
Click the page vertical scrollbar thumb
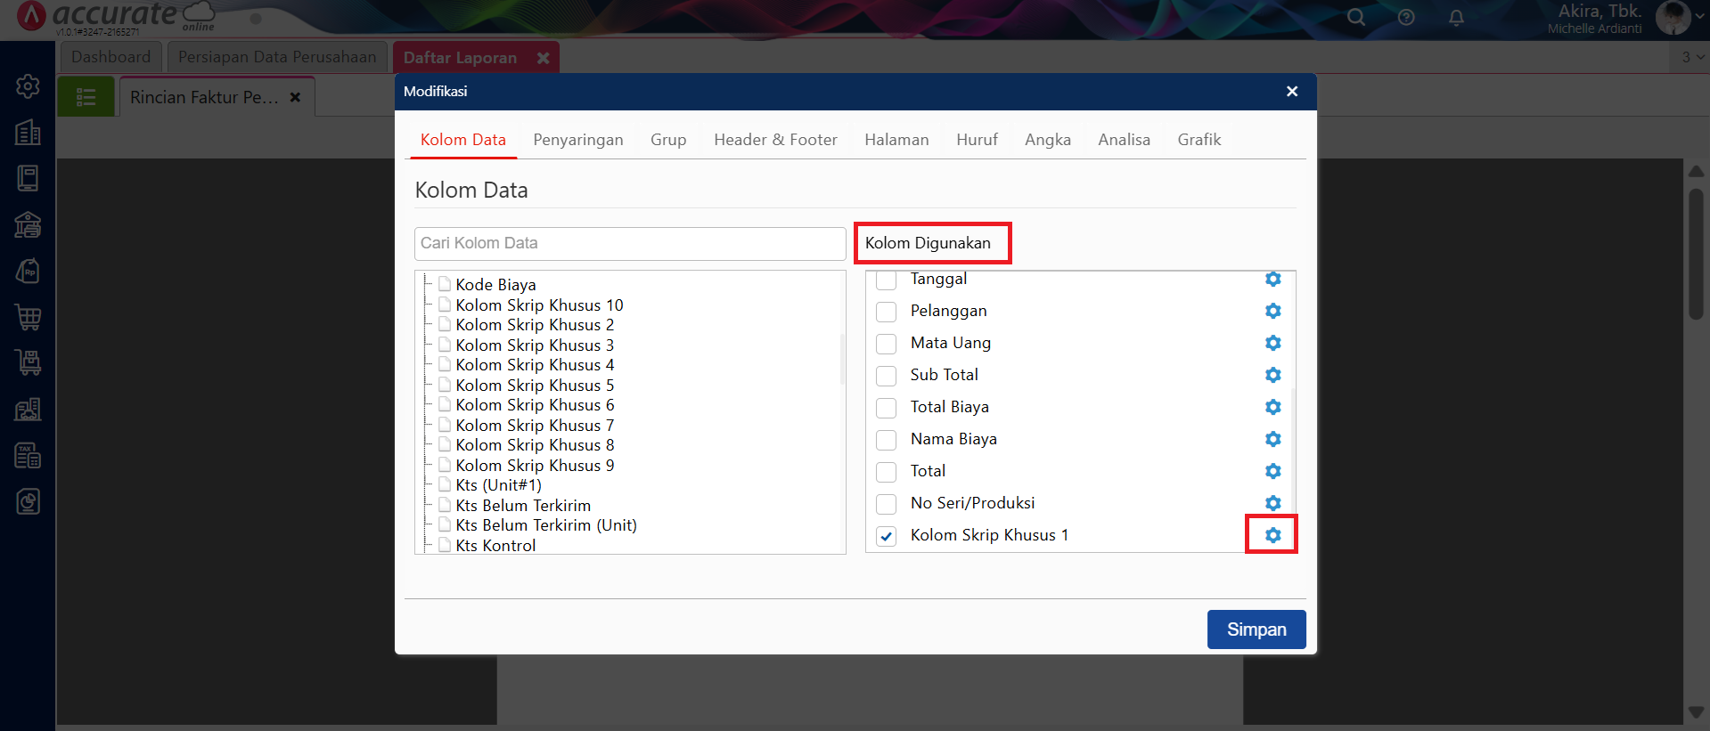(x=1696, y=254)
